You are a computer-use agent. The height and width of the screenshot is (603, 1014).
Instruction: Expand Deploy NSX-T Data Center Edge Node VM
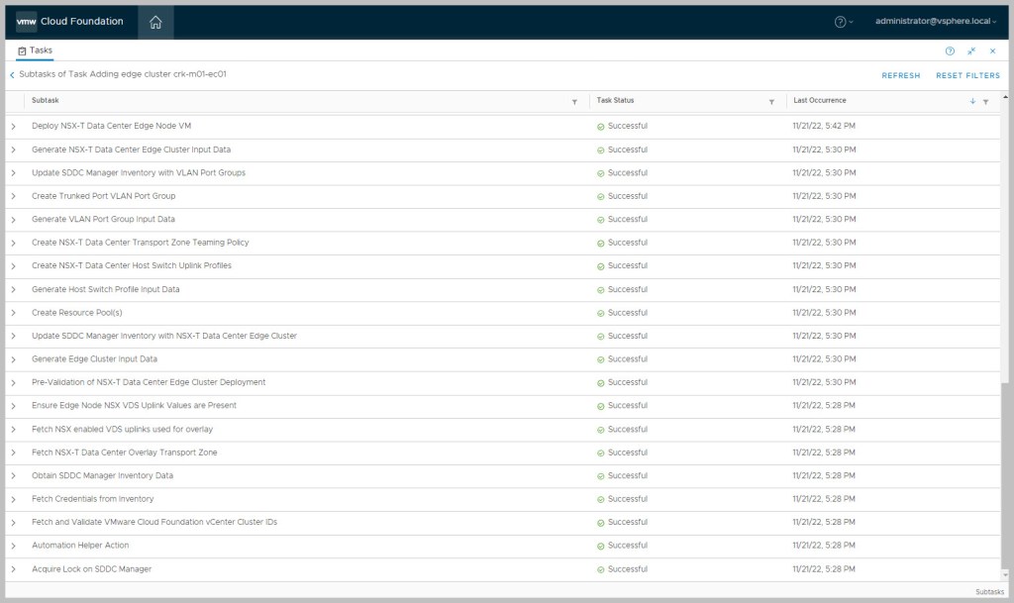tap(13, 127)
